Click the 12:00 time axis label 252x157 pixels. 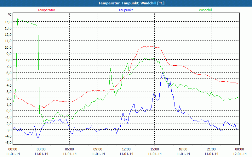(x=126, y=149)
